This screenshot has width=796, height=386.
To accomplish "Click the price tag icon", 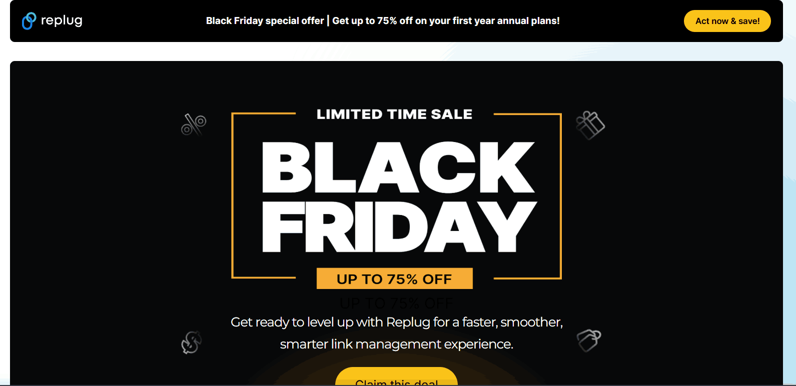I will tap(589, 340).
